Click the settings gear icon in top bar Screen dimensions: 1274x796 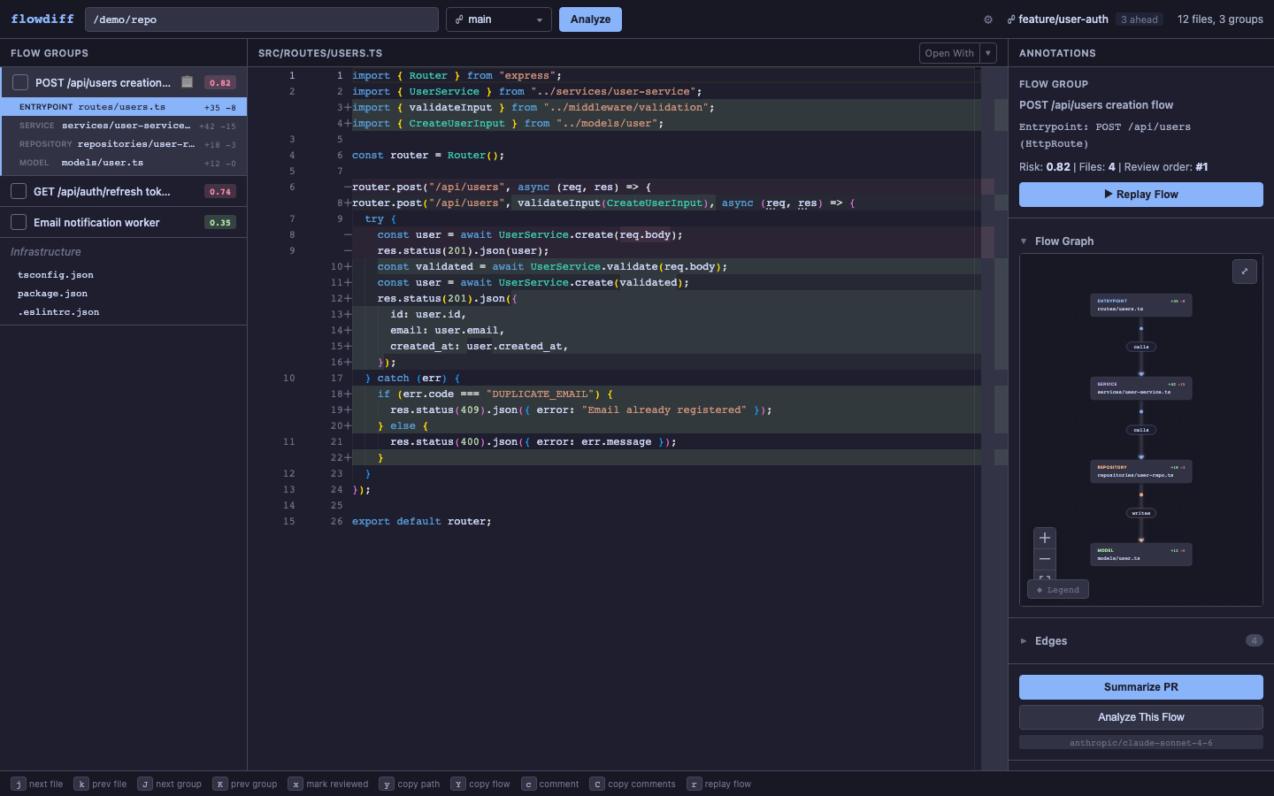[x=988, y=19]
